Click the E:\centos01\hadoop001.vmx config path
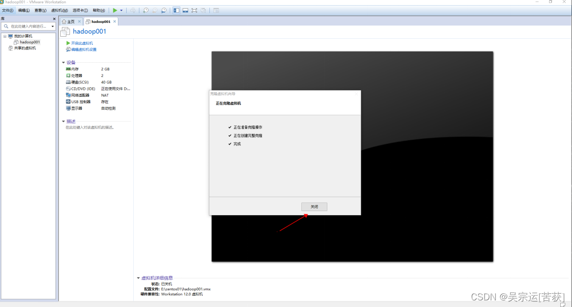 [186, 289]
